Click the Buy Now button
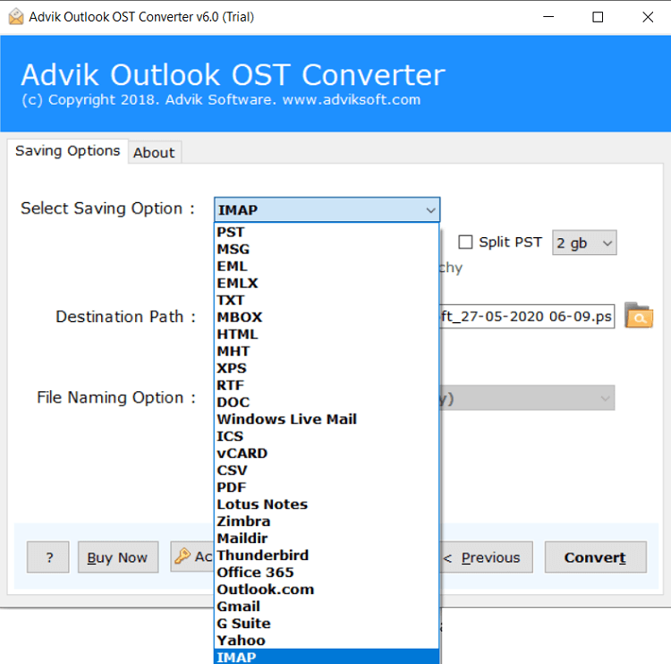 [118, 557]
